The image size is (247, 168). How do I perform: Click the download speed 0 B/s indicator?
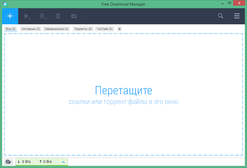tap(24, 162)
